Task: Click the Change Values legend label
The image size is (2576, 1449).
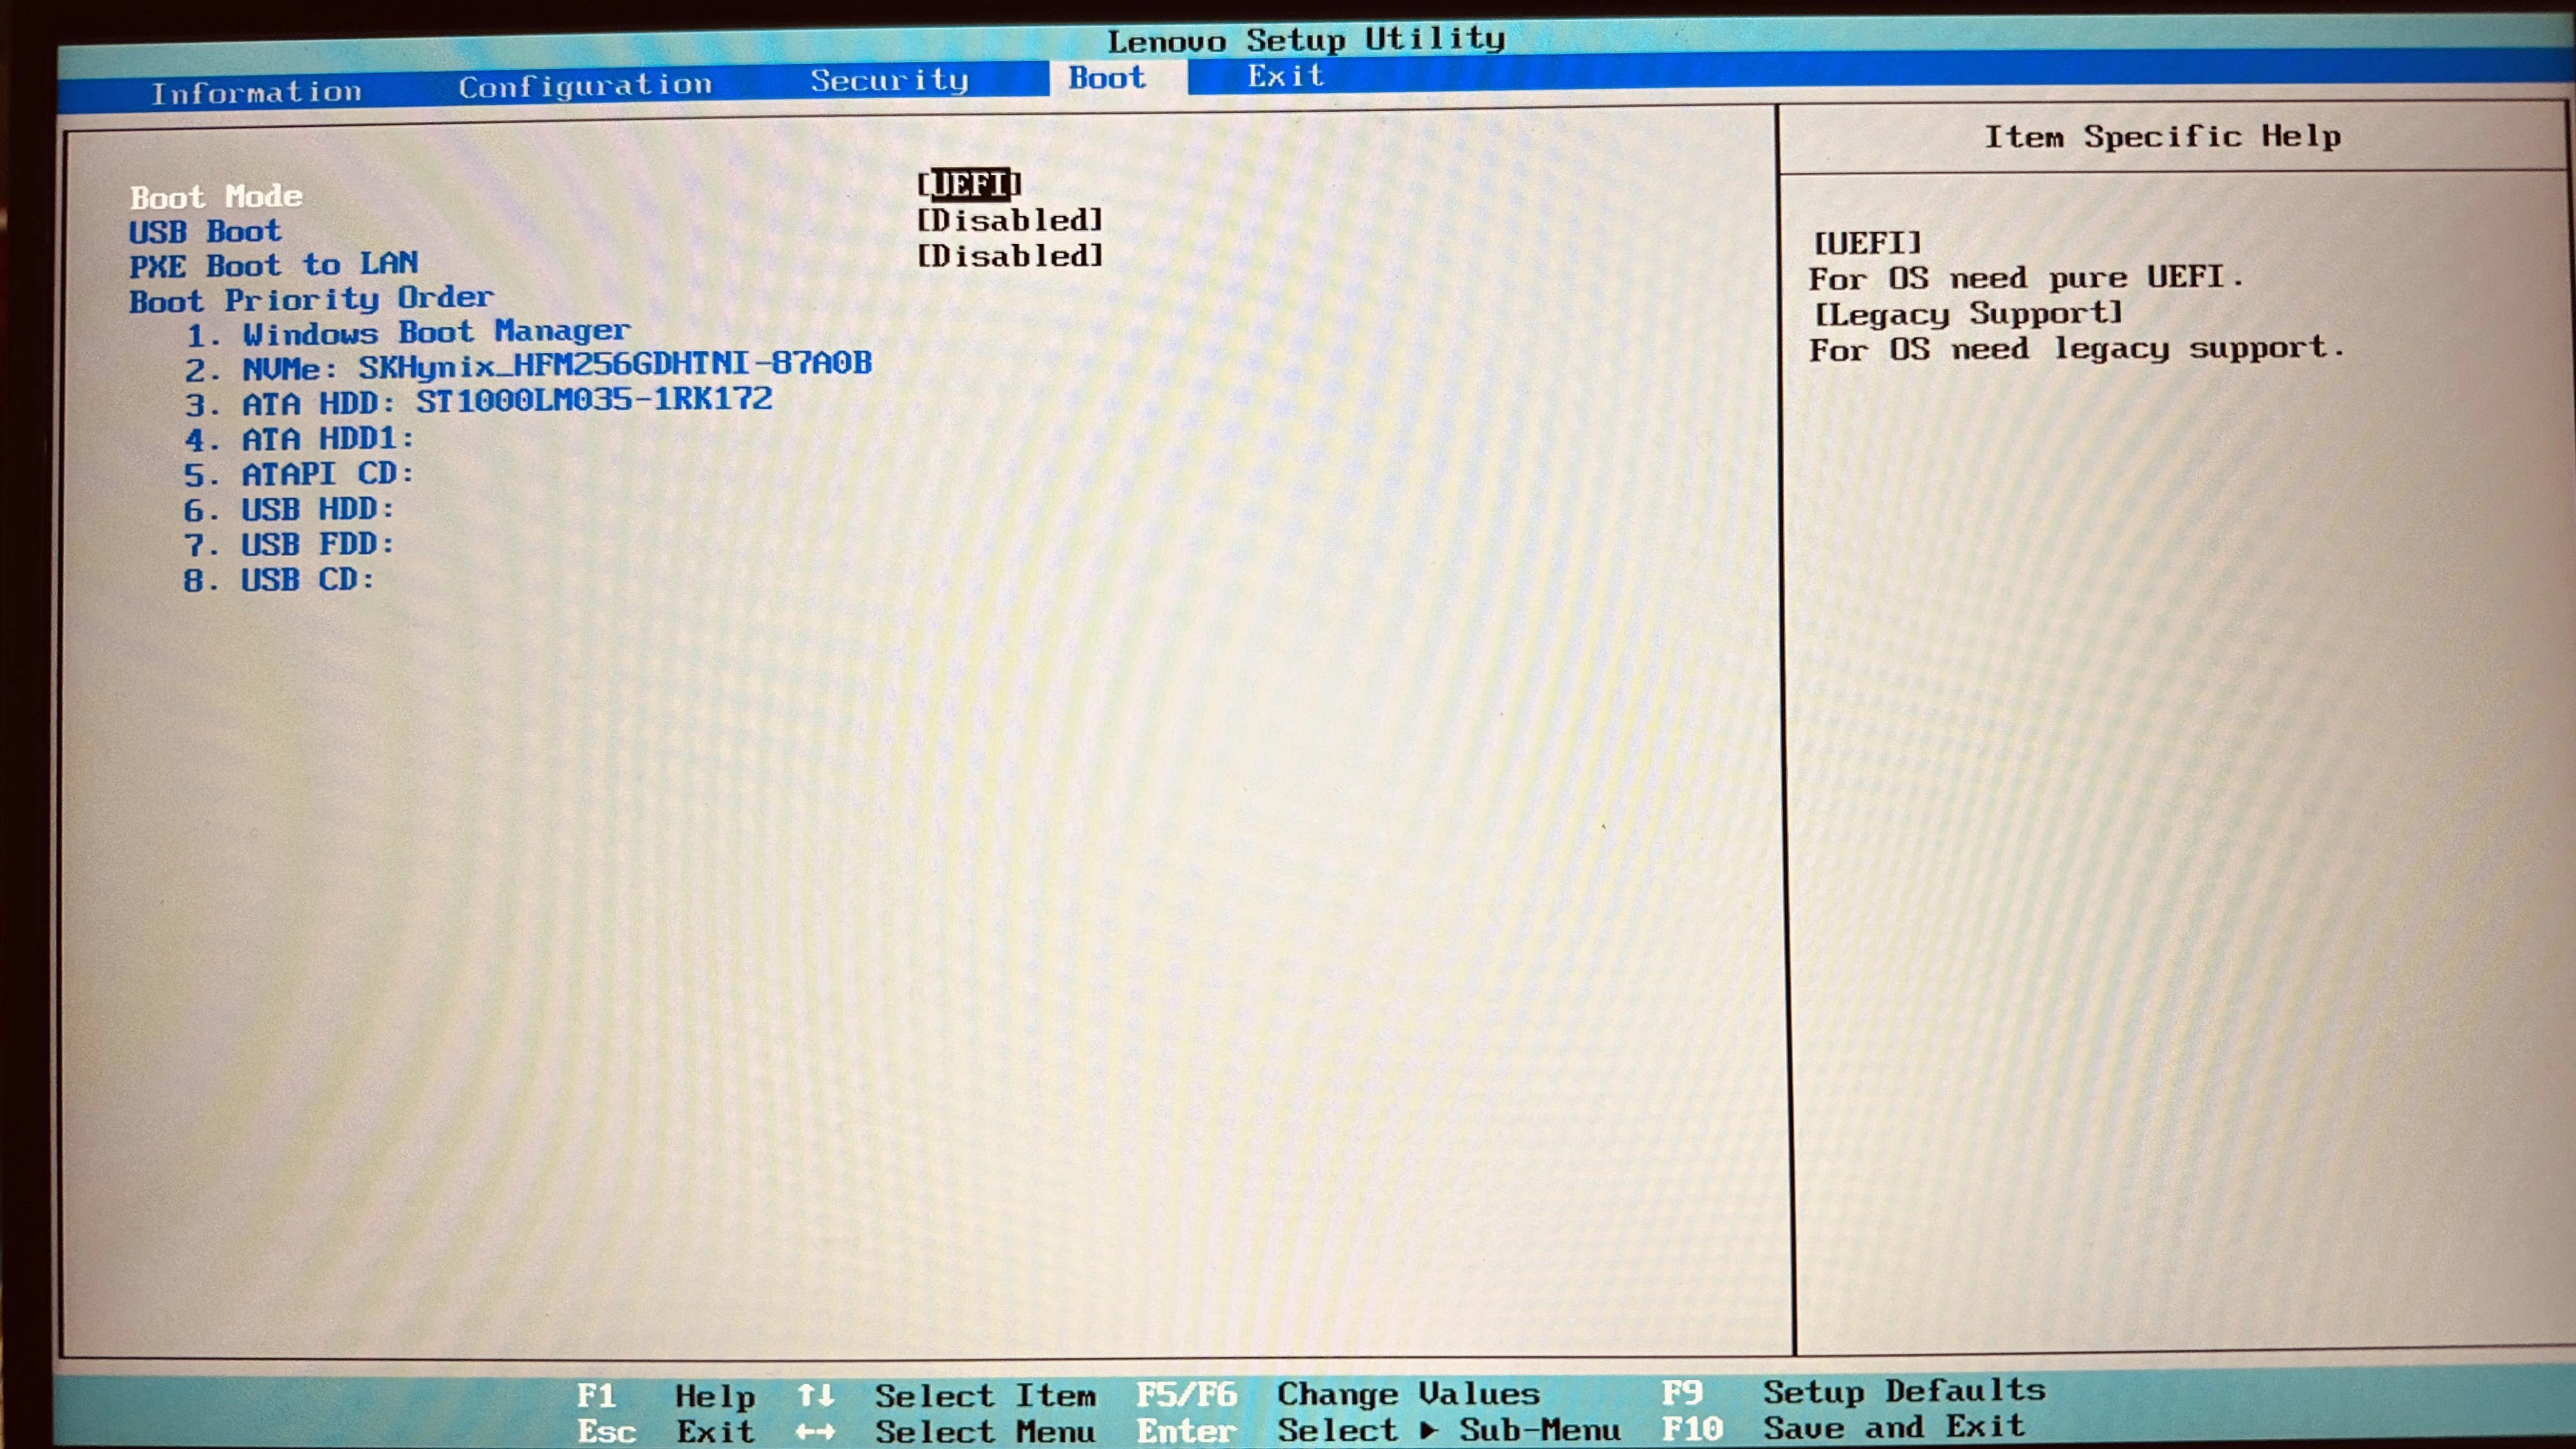Action: pyautogui.click(x=1408, y=1393)
